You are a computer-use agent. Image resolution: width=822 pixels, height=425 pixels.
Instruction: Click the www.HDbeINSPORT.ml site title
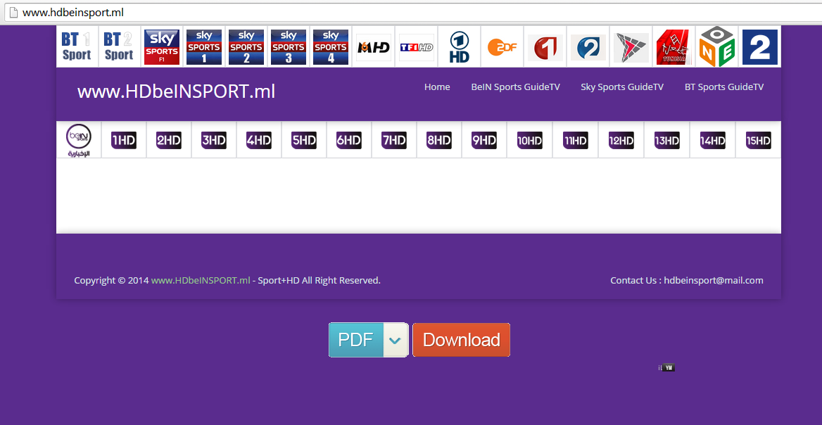[x=176, y=91]
